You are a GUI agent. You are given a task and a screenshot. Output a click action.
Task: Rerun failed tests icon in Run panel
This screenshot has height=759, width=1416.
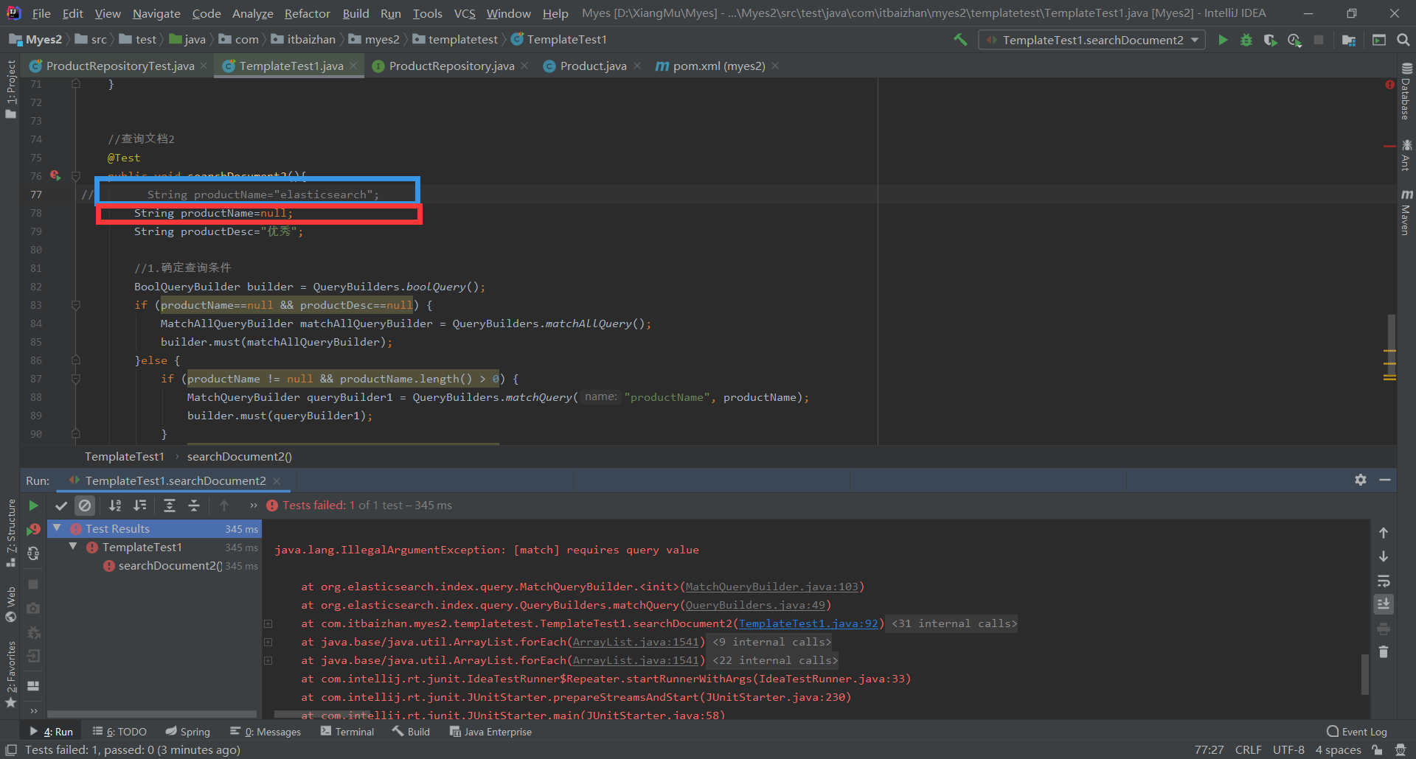(33, 529)
